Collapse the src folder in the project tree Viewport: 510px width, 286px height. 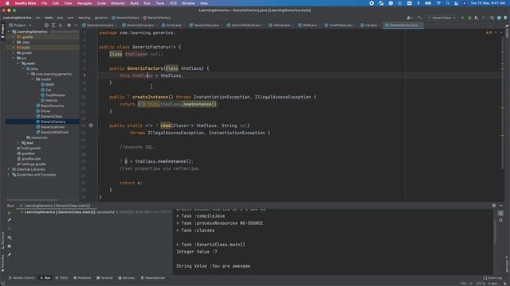14,58
